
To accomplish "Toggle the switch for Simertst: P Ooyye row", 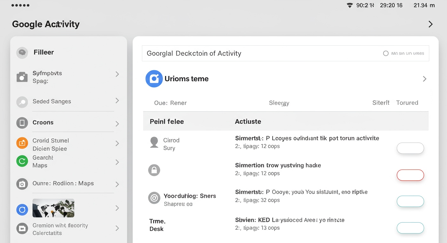I will click(410, 201).
